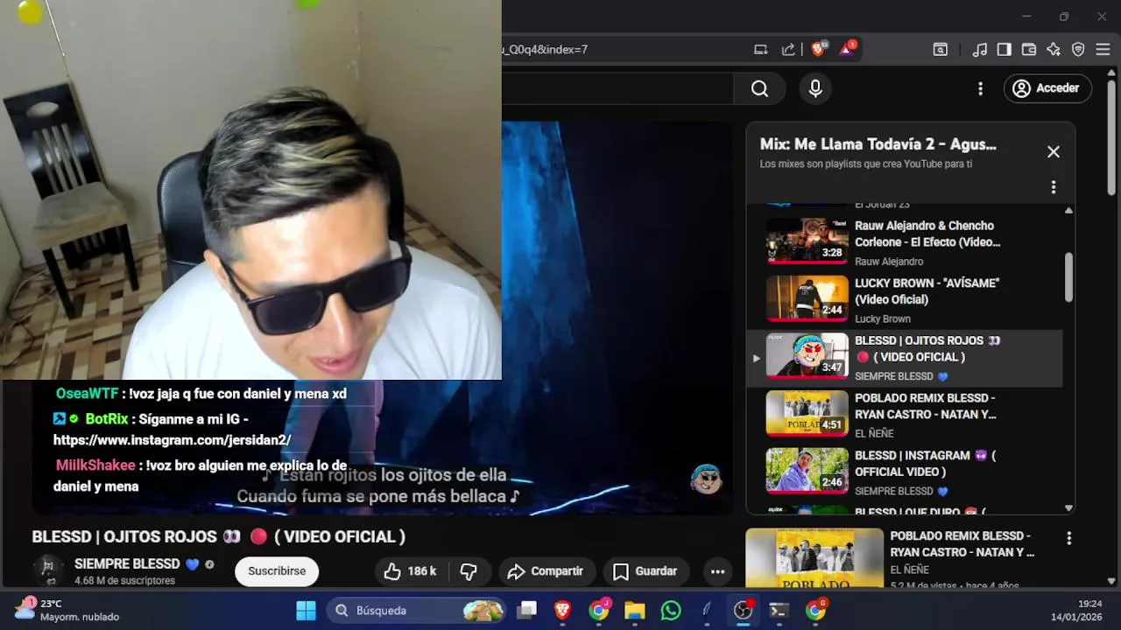The width and height of the screenshot is (1121, 630).
Task: Open options for recommended POBLADO REMIX video
Action: coord(1068,538)
